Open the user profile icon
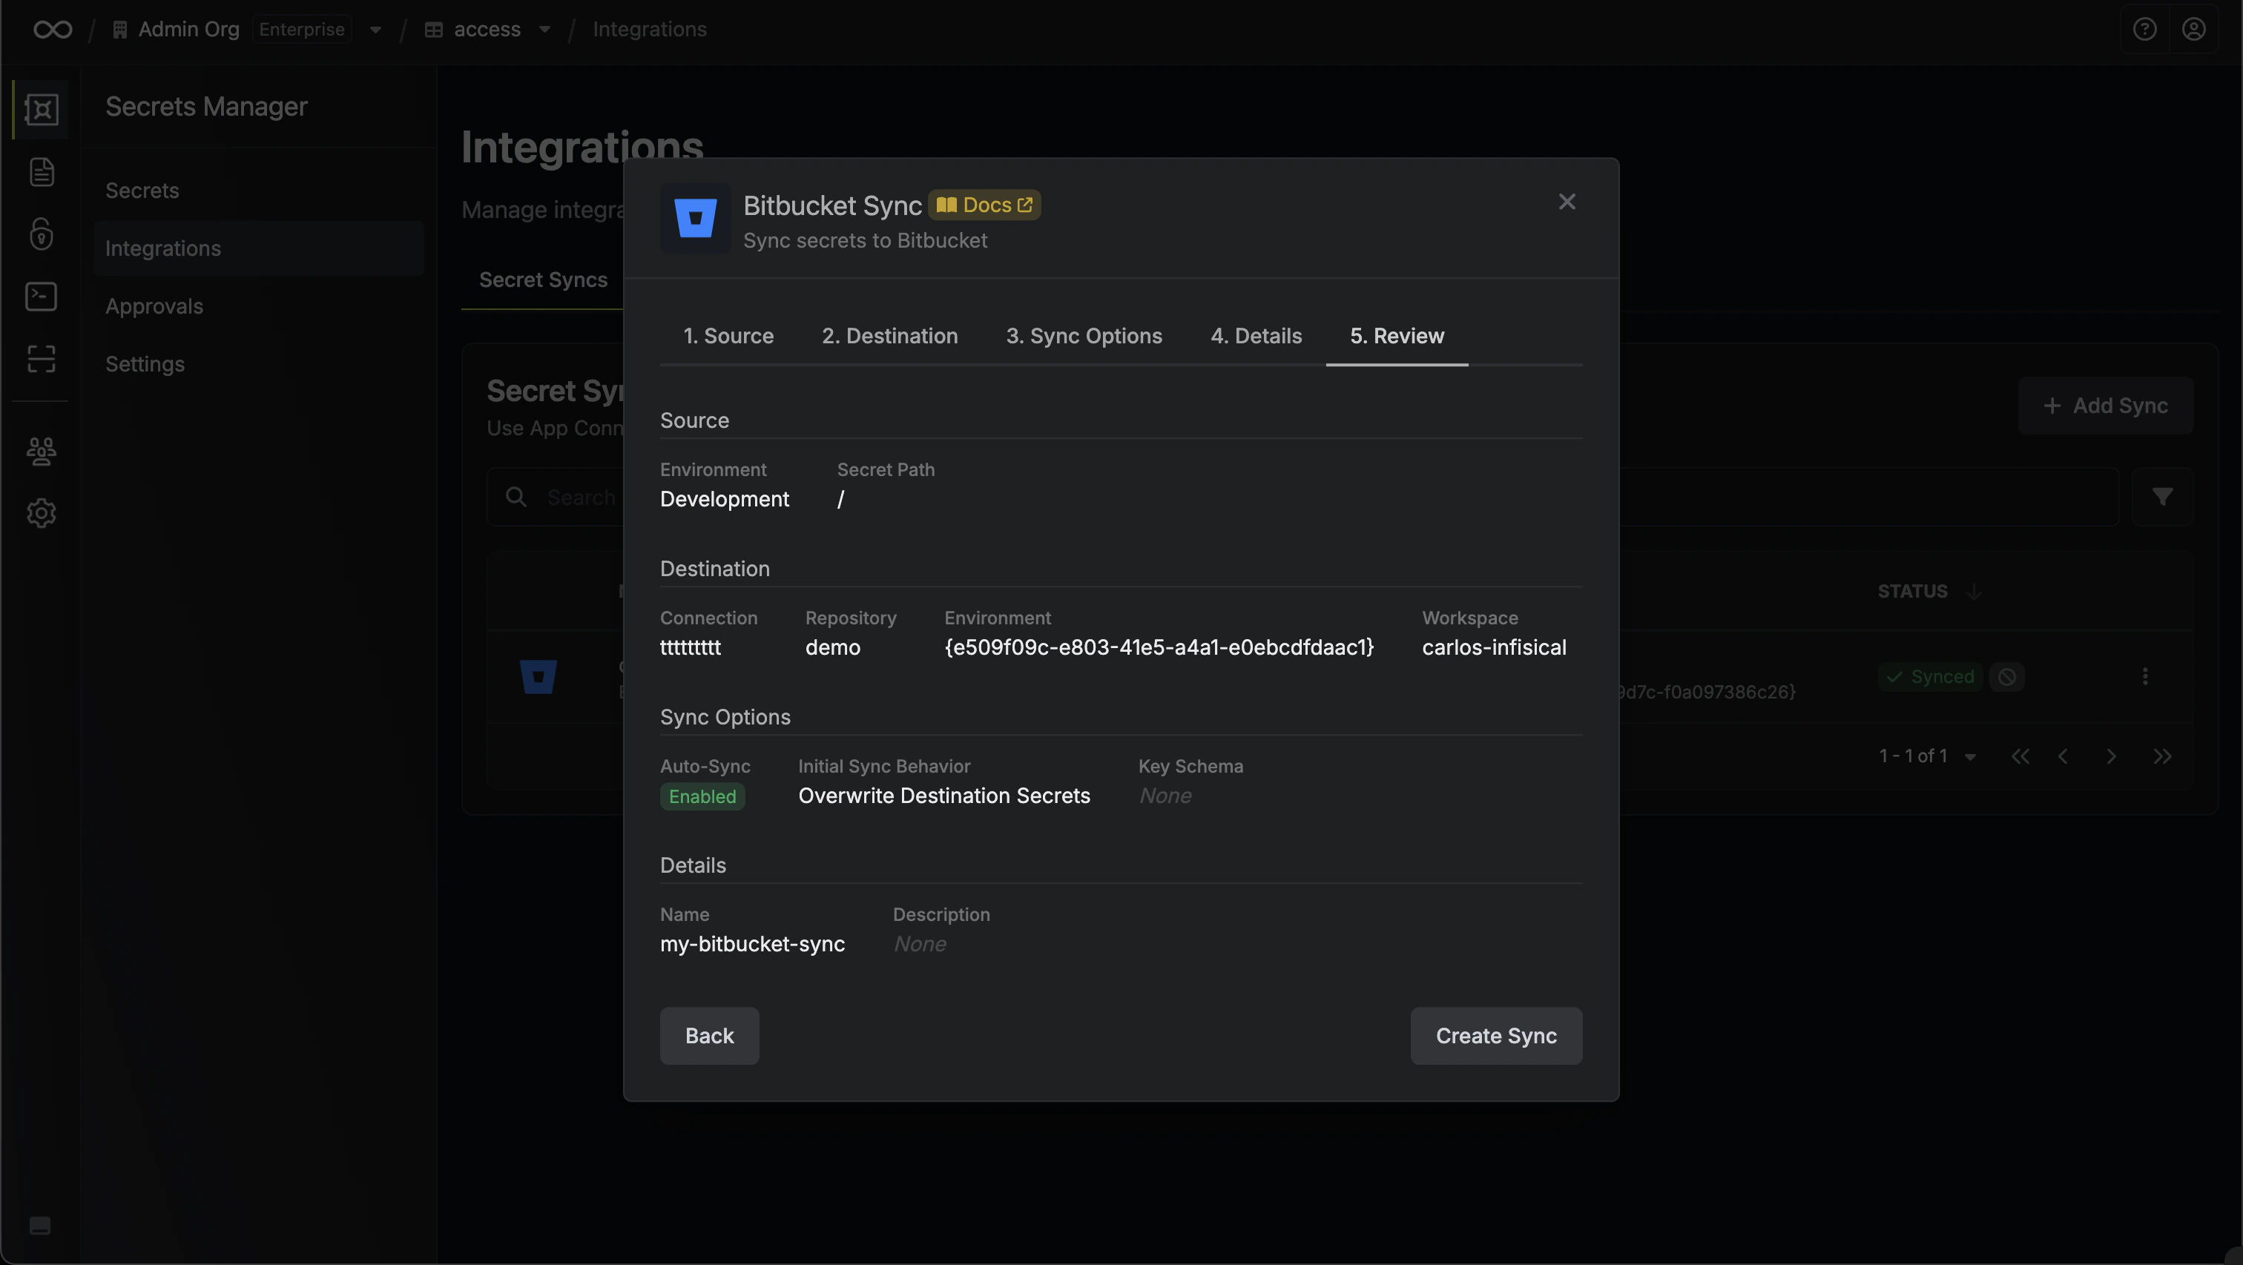 (x=2193, y=30)
